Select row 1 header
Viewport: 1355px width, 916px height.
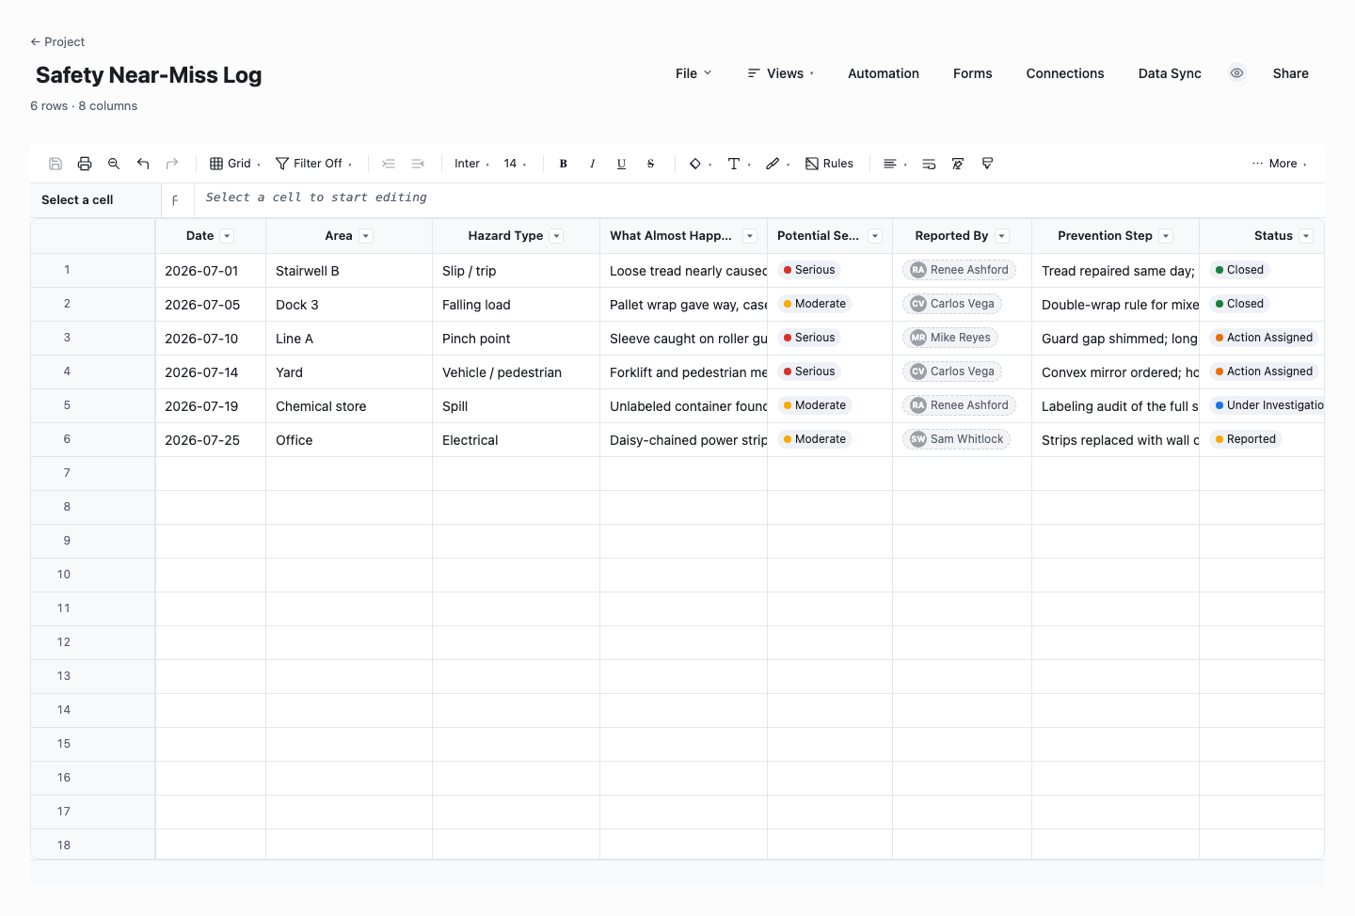coord(93,270)
